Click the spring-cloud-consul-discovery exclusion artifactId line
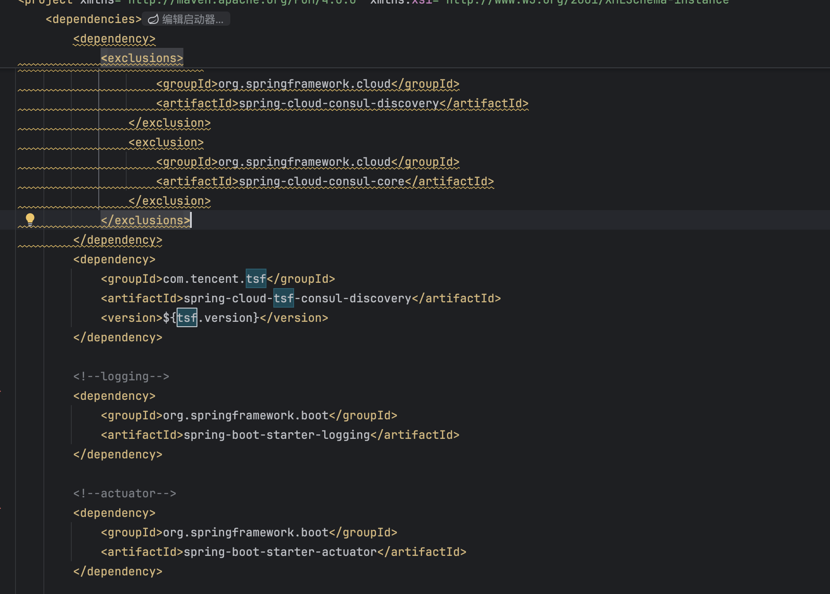The width and height of the screenshot is (830, 594). point(342,103)
